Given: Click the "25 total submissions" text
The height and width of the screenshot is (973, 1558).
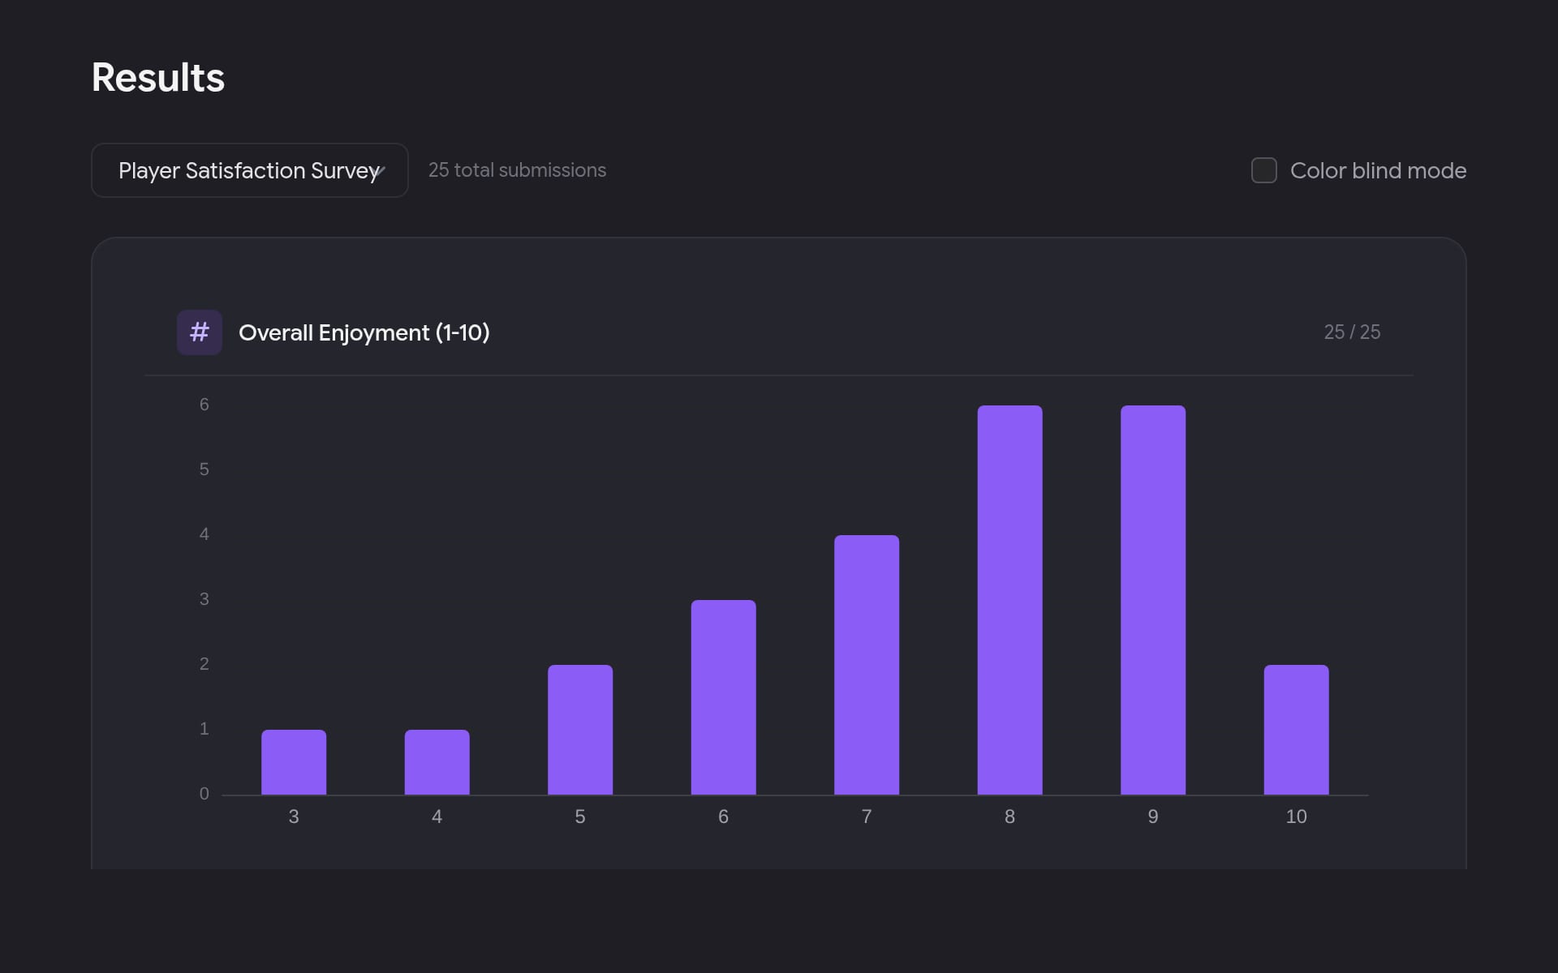Looking at the screenshot, I should pyautogui.click(x=517, y=170).
